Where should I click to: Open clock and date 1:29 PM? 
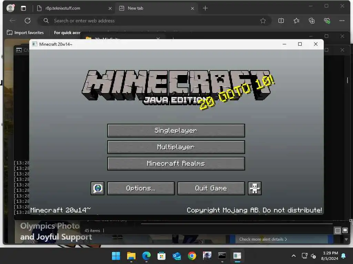330,256
